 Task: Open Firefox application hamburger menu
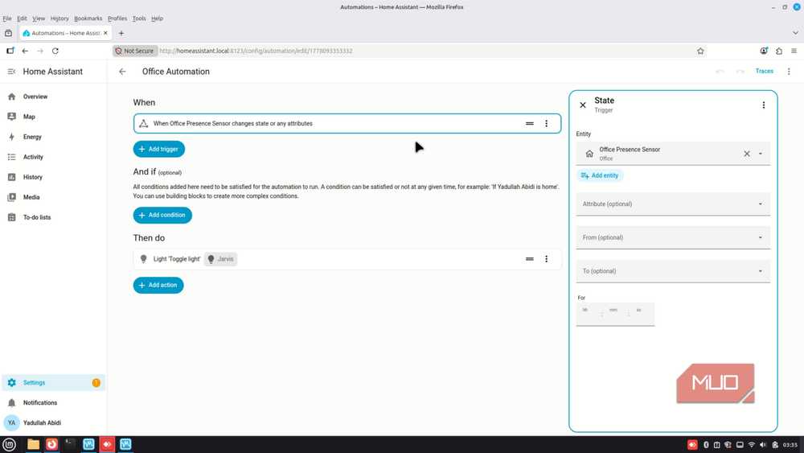click(794, 51)
